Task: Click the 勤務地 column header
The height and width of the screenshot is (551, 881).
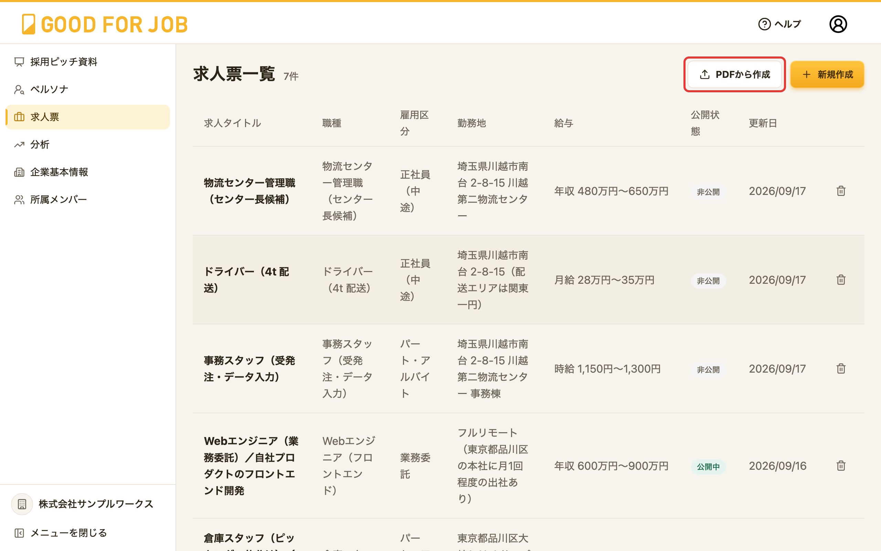Action: pos(471,123)
